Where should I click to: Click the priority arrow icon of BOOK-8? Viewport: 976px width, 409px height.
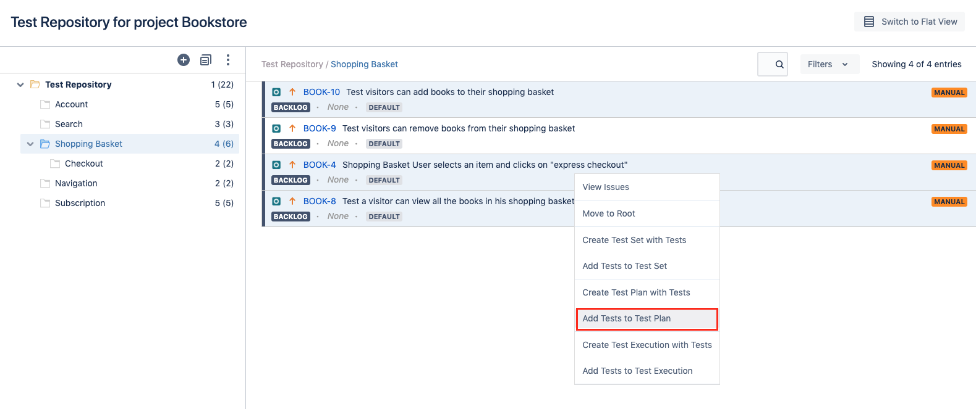292,201
